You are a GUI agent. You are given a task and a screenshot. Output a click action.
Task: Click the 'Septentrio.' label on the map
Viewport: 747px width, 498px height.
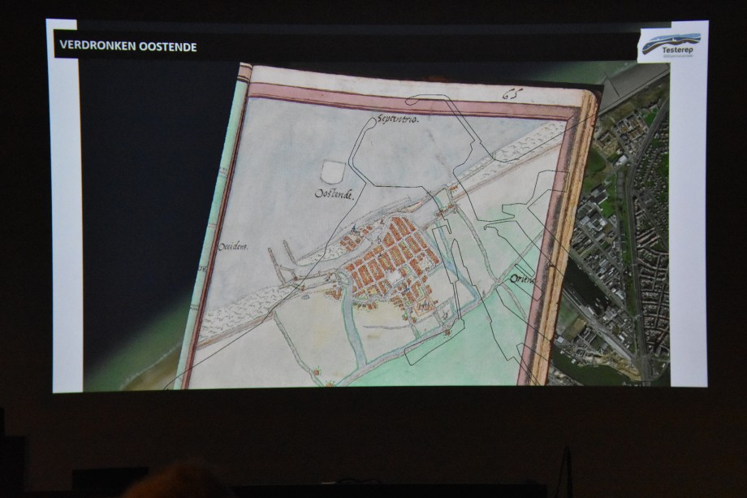398,119
